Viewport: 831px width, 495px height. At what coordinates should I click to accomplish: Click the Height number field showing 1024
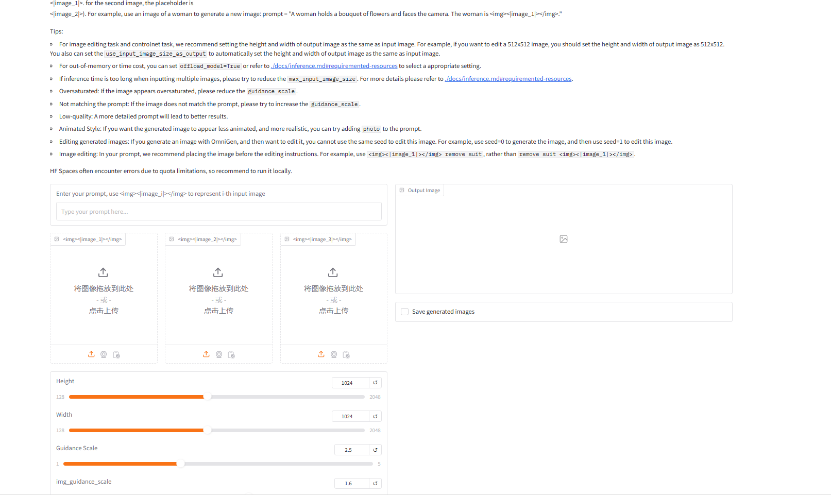(350, 383)
